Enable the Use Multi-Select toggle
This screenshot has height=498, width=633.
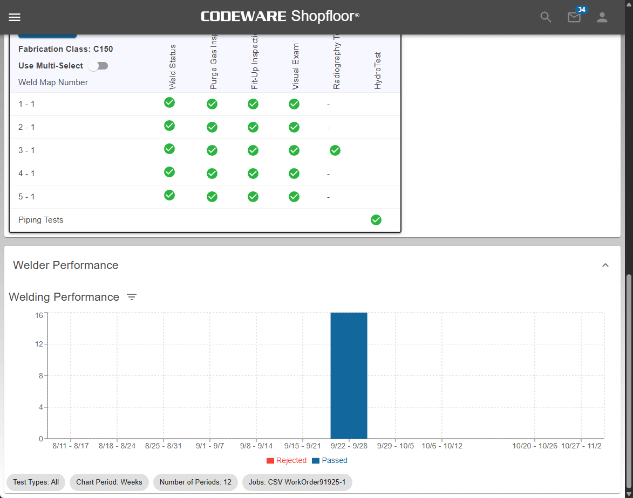pos(98,66)
